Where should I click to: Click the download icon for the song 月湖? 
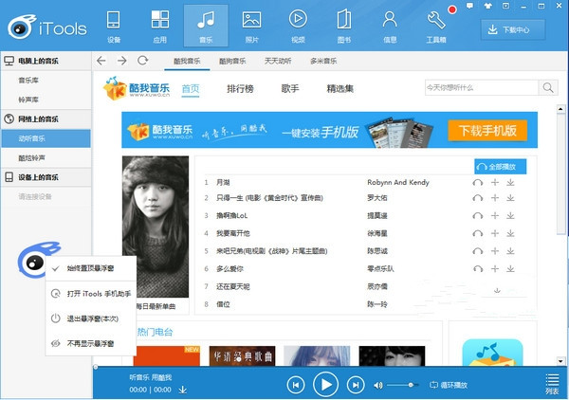(x=509, y=181)
